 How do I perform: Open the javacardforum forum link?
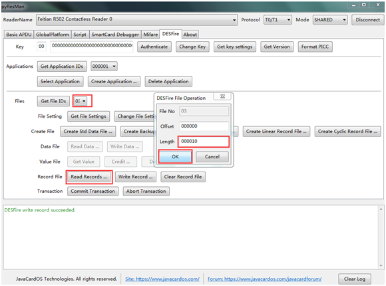[x=264, y=279]
